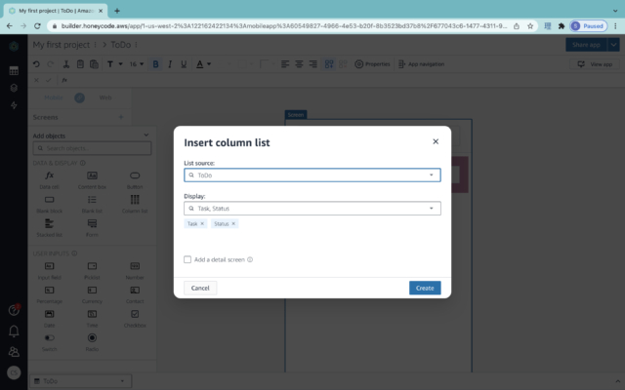This screenshot has width=625, height=390.
Task: Open the List source dropdown
Action: 312,175
